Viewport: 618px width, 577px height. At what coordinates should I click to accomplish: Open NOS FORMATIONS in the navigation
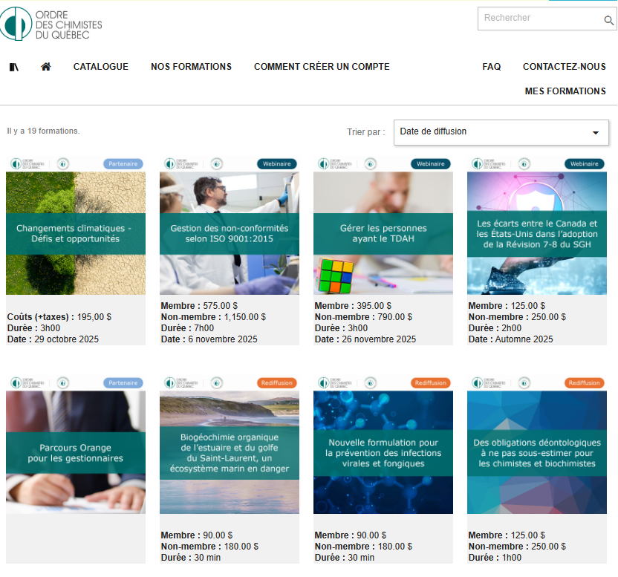pos(191,67)
